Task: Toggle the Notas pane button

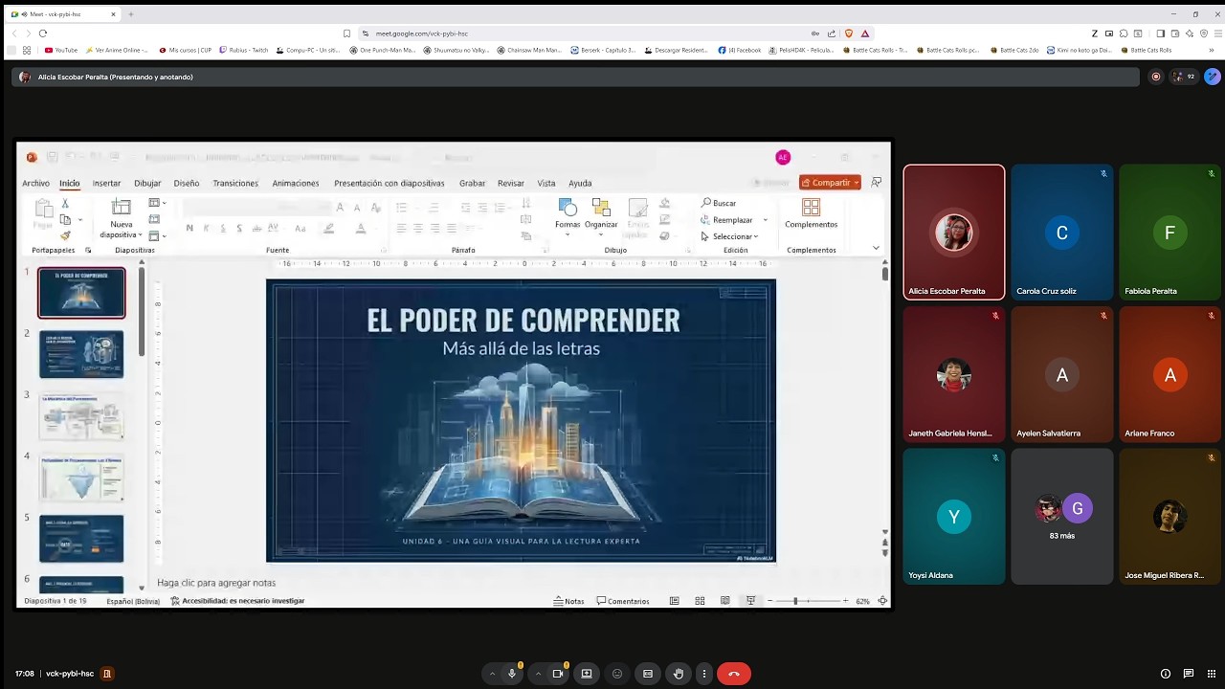Action: pyautogui.click(x=568, y=601)
